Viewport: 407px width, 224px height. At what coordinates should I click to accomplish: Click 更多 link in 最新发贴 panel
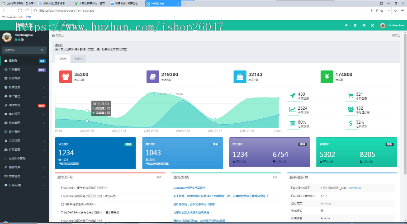[x=275, y=177]
